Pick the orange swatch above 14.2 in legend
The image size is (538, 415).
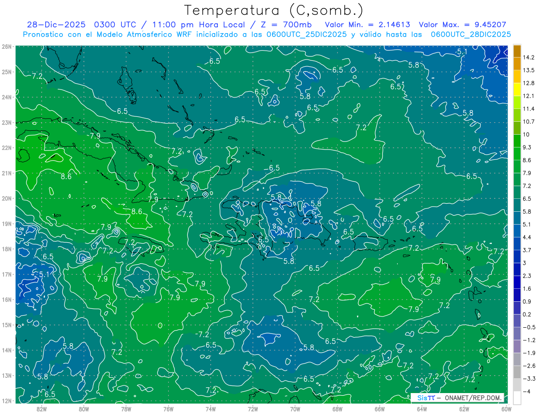517,51
